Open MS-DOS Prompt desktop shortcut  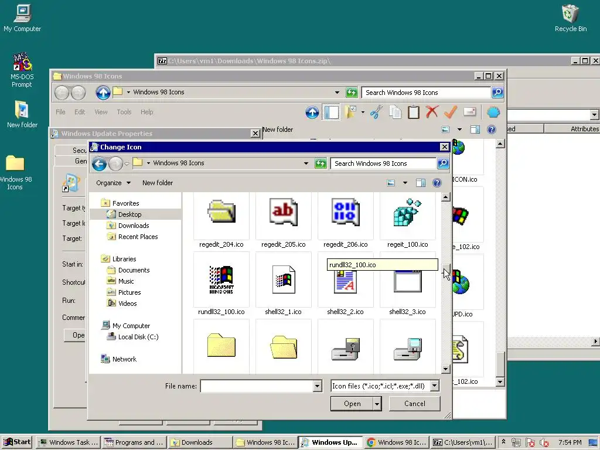tap(22, 70)
